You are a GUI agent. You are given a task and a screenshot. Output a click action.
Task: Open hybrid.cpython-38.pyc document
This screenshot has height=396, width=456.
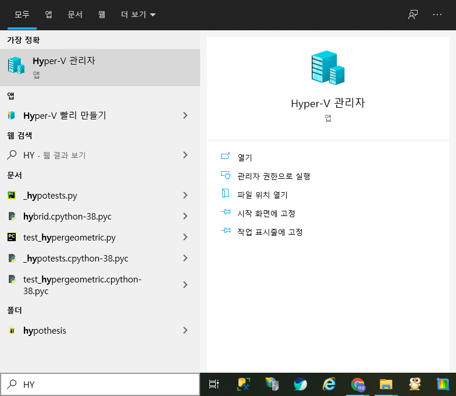(100, 216)
